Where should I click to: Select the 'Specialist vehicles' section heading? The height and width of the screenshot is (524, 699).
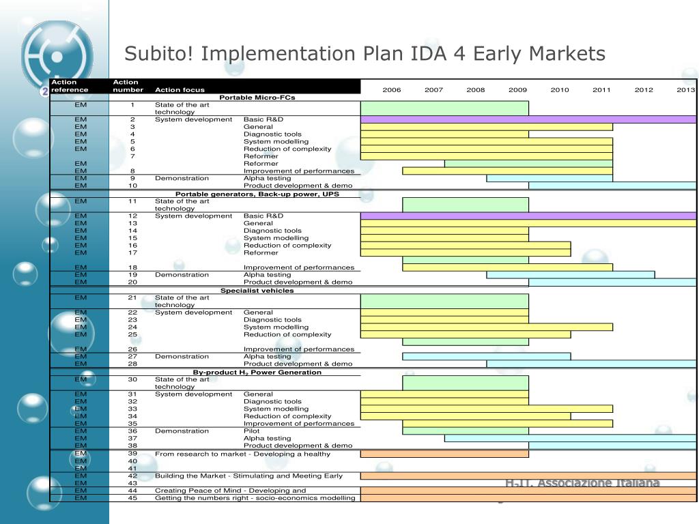pyautogui.click(x=257, y=291)
